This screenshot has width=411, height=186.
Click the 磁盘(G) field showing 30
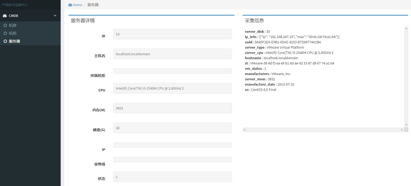(x=172, y=128)
